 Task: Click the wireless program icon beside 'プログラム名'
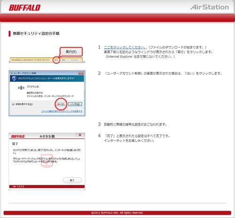click(21, 88)
